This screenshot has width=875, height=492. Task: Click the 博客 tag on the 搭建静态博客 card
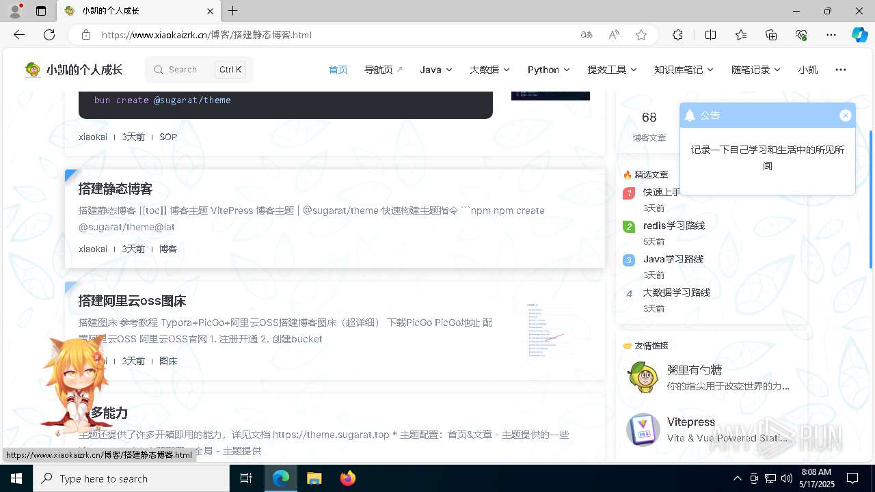point(168,249)
